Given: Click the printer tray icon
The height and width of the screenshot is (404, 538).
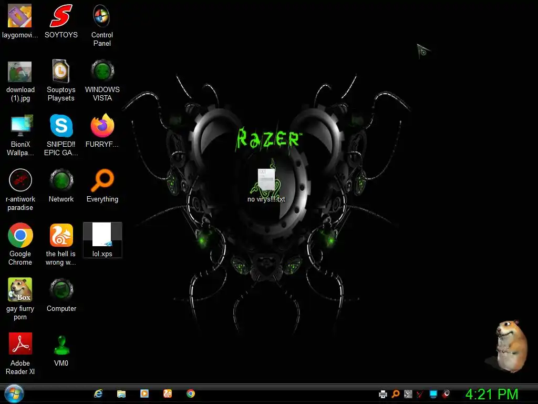Looking at the screenshot, I should click(x=383, y=393).
